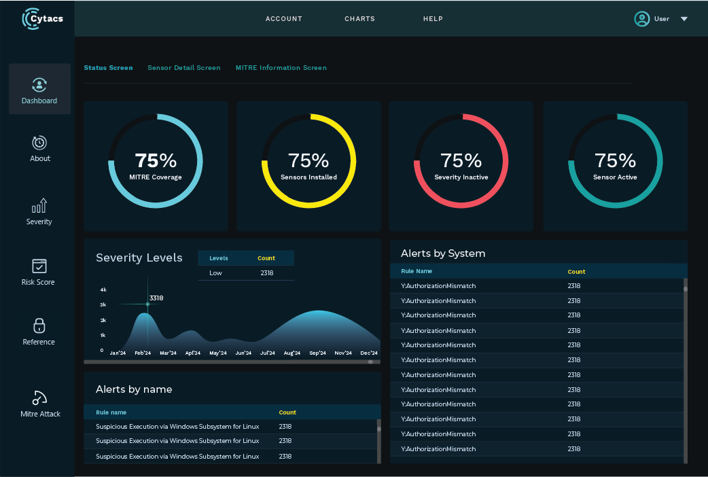Switch to the Status Screen tab

click(108, 68)
